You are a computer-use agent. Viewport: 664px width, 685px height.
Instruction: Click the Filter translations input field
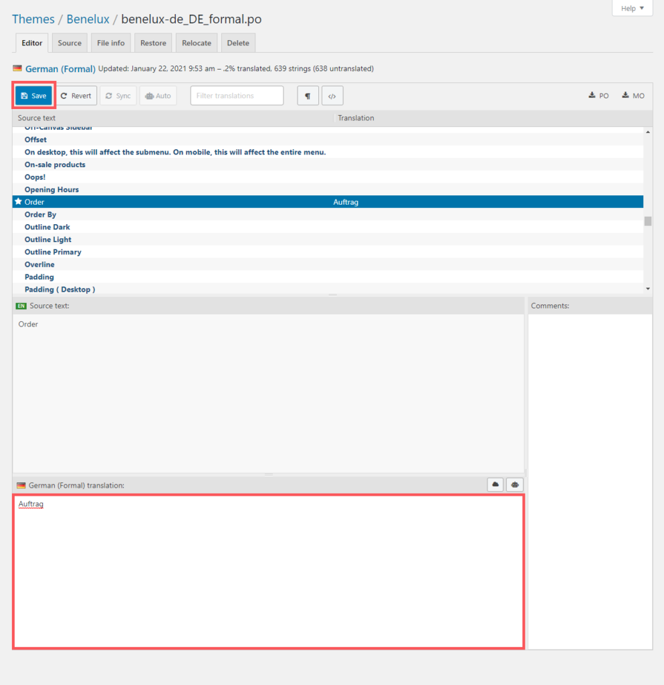237,96
